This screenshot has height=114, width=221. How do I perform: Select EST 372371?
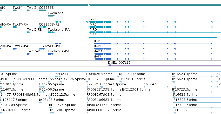(x=92, y=84)
